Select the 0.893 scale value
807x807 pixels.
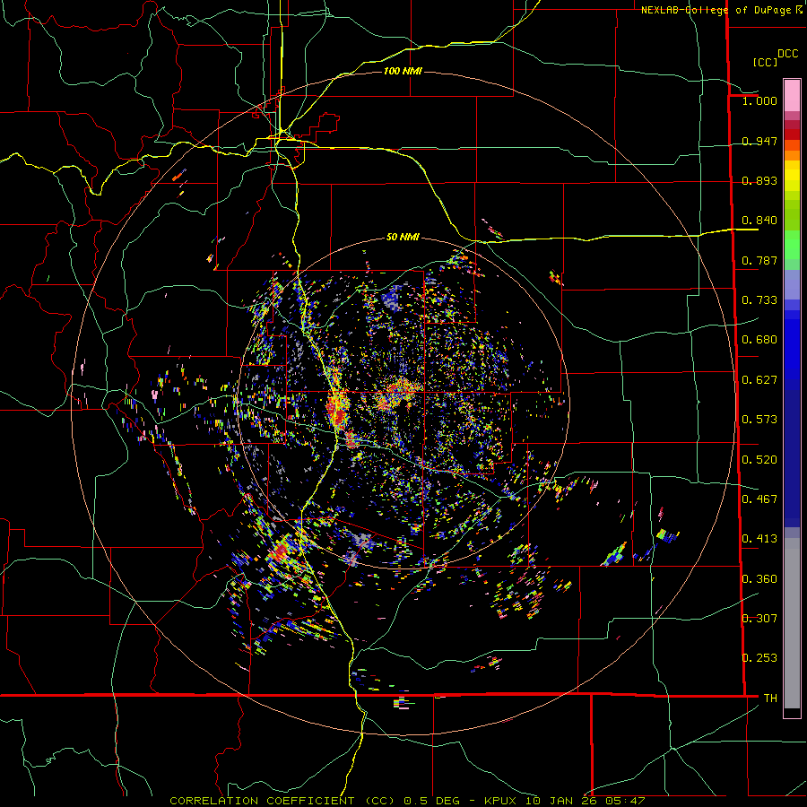pyautogui.click(x=759, y=180)
